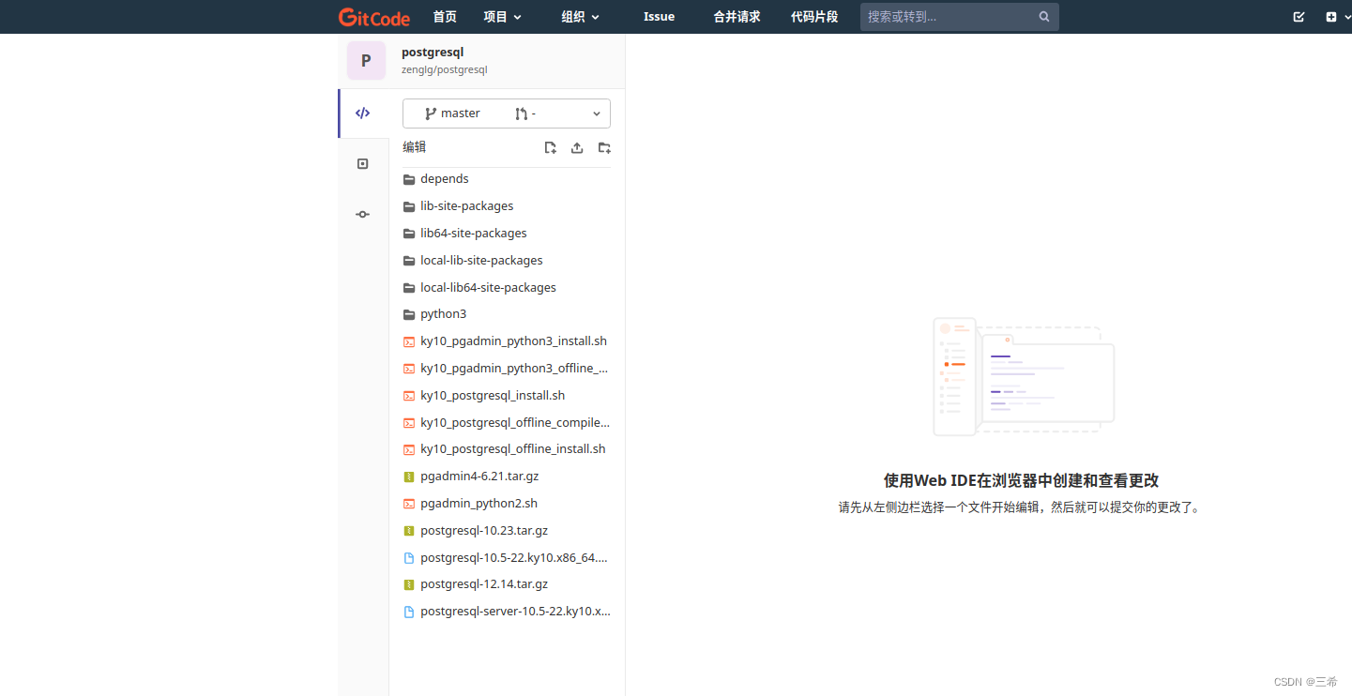The height and width of the screenshot is (696, 1352).
Task: Select the review sidebar icon
Action: click(x=363, y=164)
